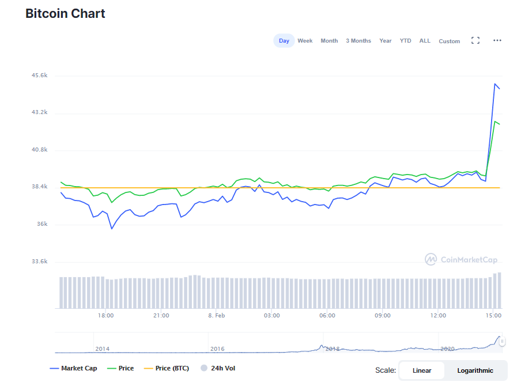The image size is (521, 386).
Task: Display ALL historical data
Action: click(x=425, y=40)
